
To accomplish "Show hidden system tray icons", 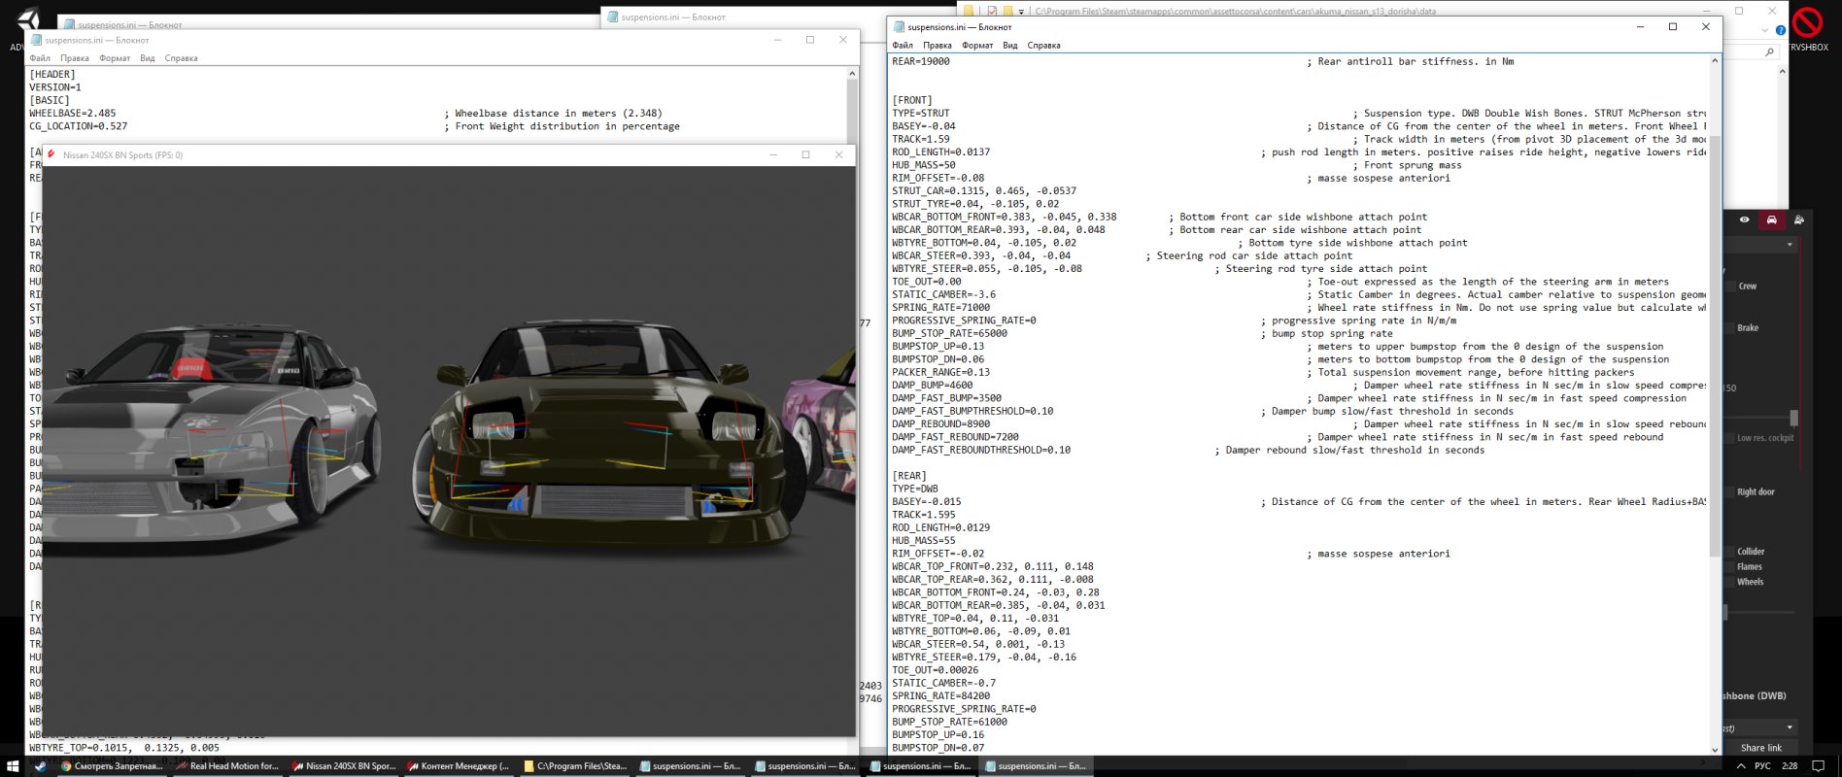I will [x=1741, y=766].
